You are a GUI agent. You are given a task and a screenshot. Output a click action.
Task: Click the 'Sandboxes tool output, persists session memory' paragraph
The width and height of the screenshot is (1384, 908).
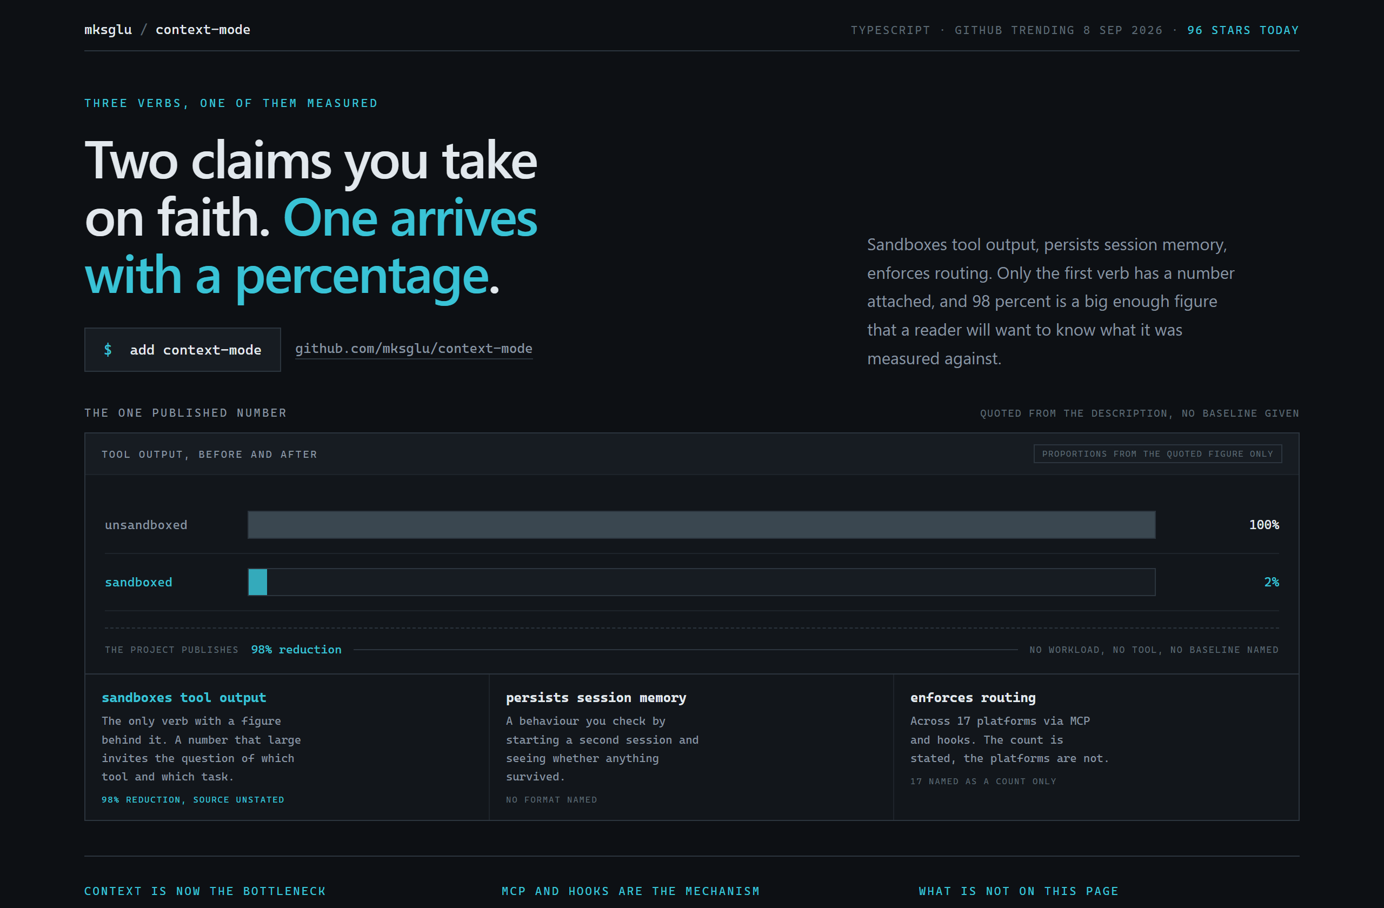[1050, 301]
